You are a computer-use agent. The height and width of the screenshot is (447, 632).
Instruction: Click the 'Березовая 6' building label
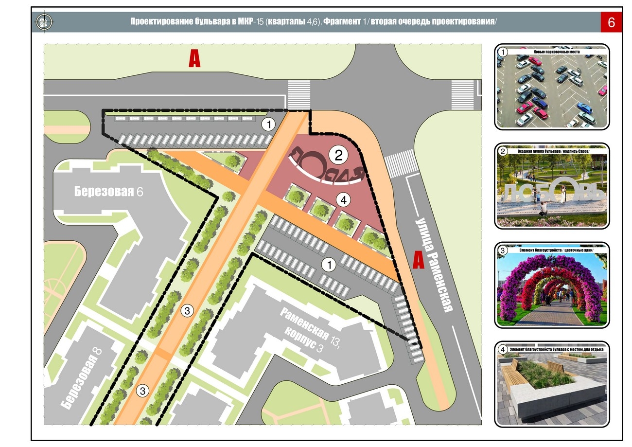pos(109,191)
